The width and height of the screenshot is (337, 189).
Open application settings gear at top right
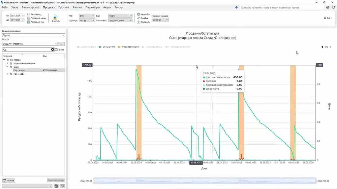(x=328, y=7)
